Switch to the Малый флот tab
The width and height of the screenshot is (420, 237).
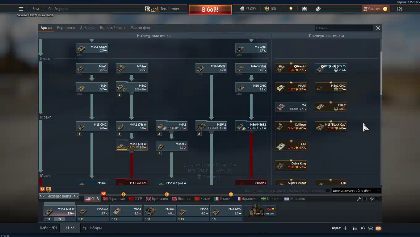[141, 28]
